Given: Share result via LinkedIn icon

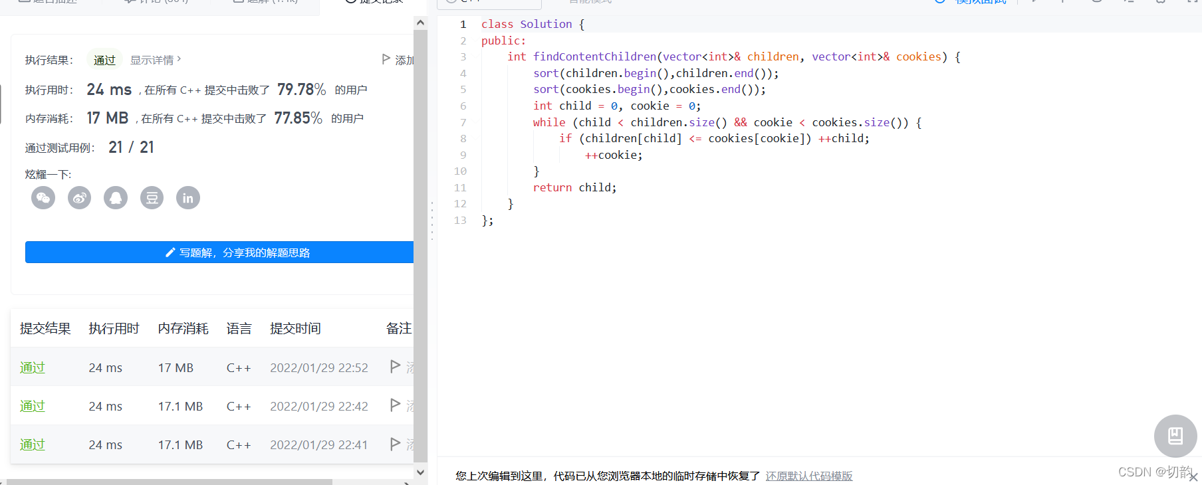Looking at the screenshot, I should (188, 197).
